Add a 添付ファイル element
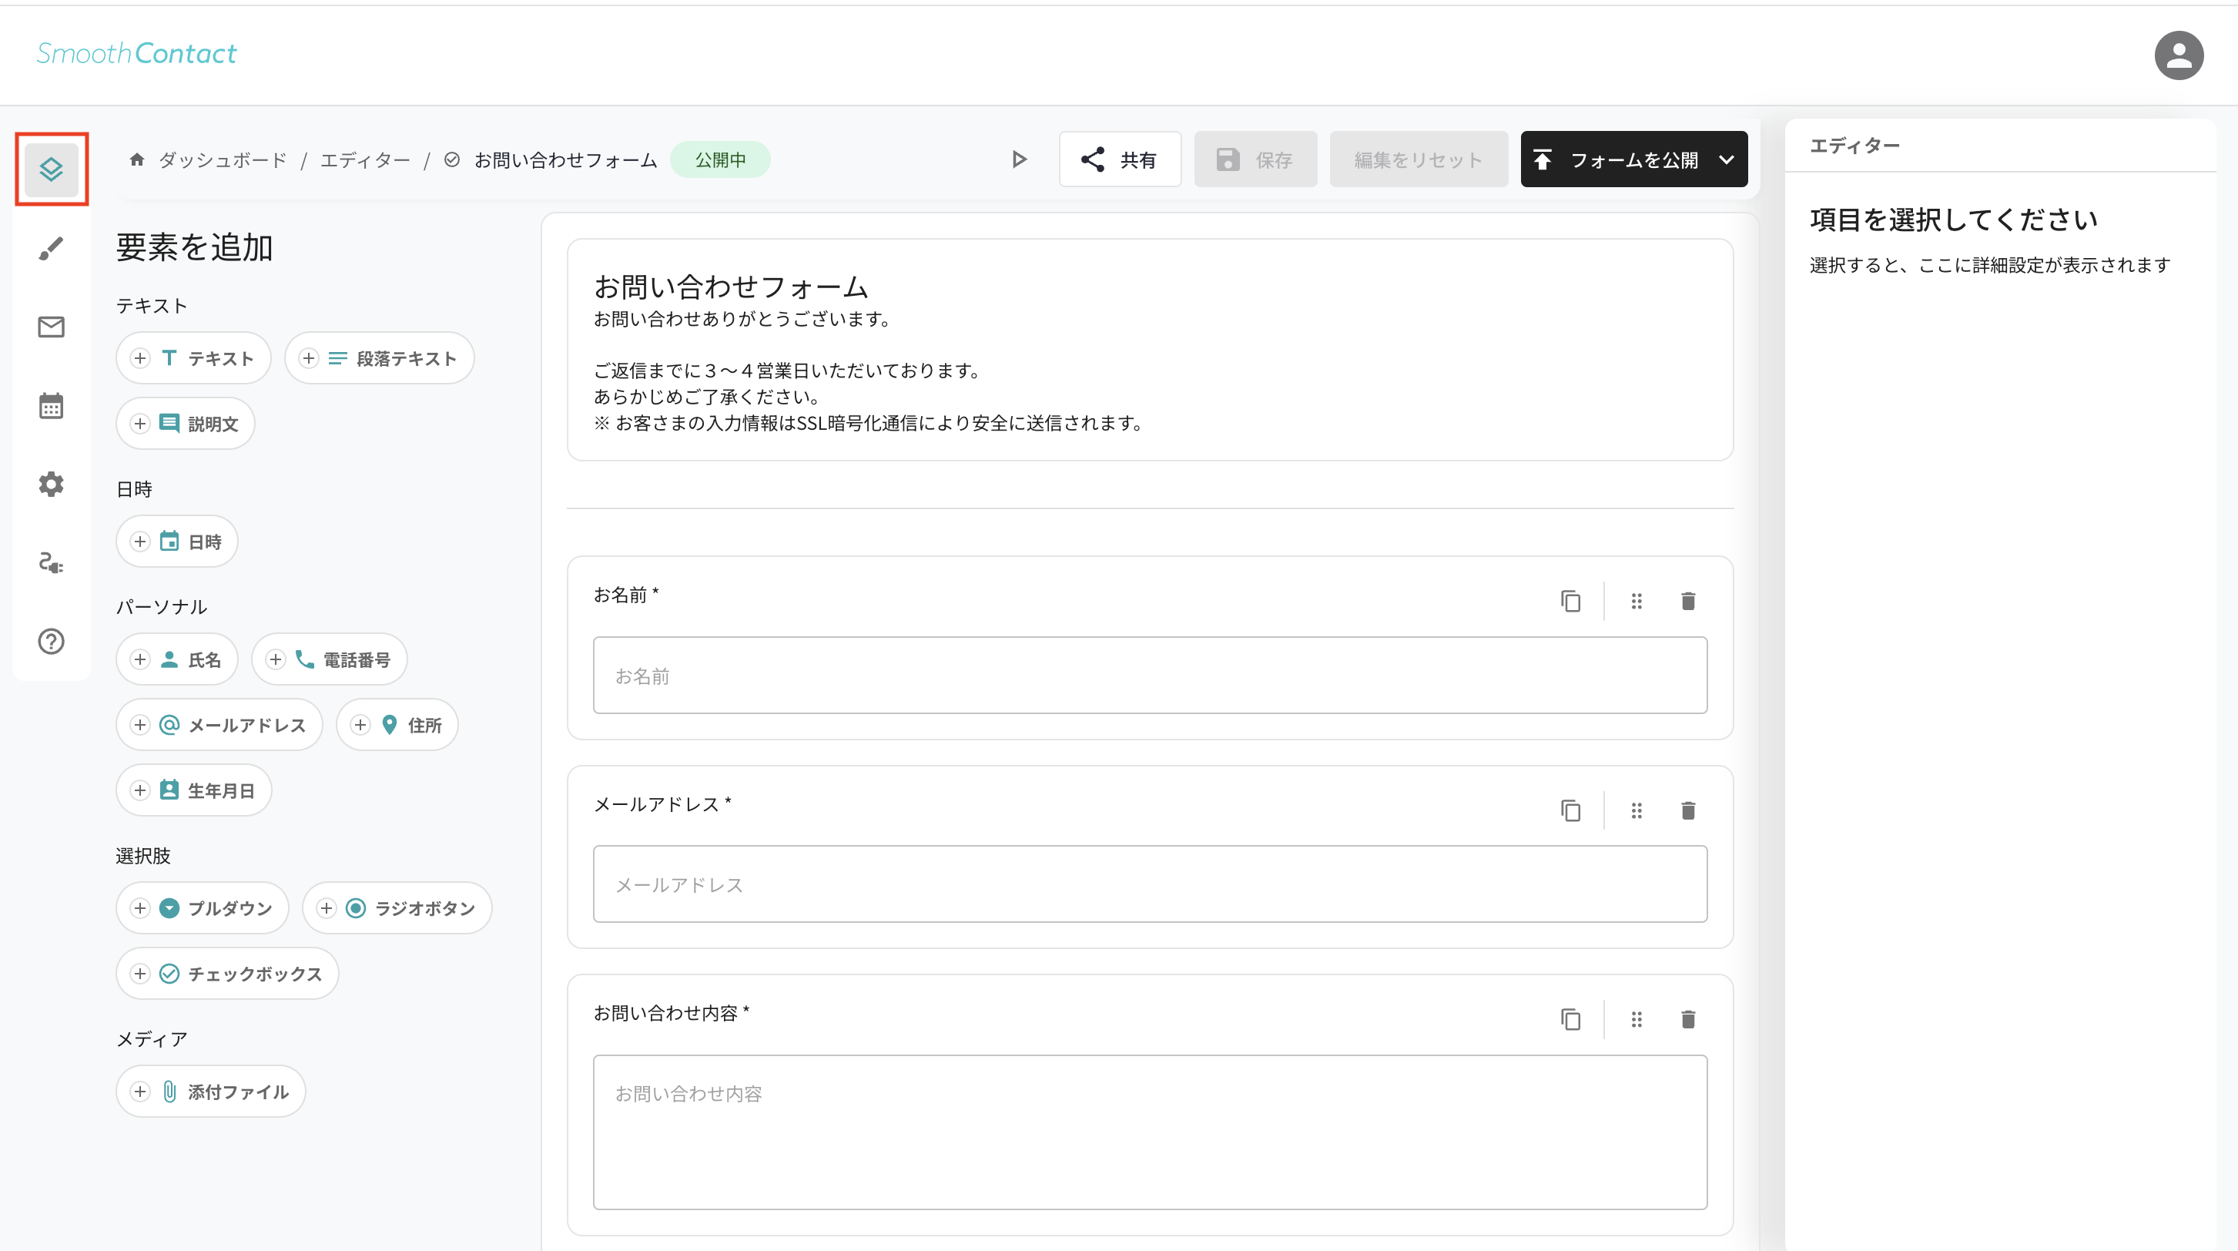2238x1251 pixels. pyautogui.click(x=210, y=1091)
